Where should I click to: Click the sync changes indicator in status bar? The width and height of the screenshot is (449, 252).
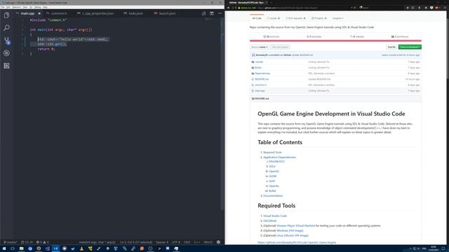click(x=27, y=242)
